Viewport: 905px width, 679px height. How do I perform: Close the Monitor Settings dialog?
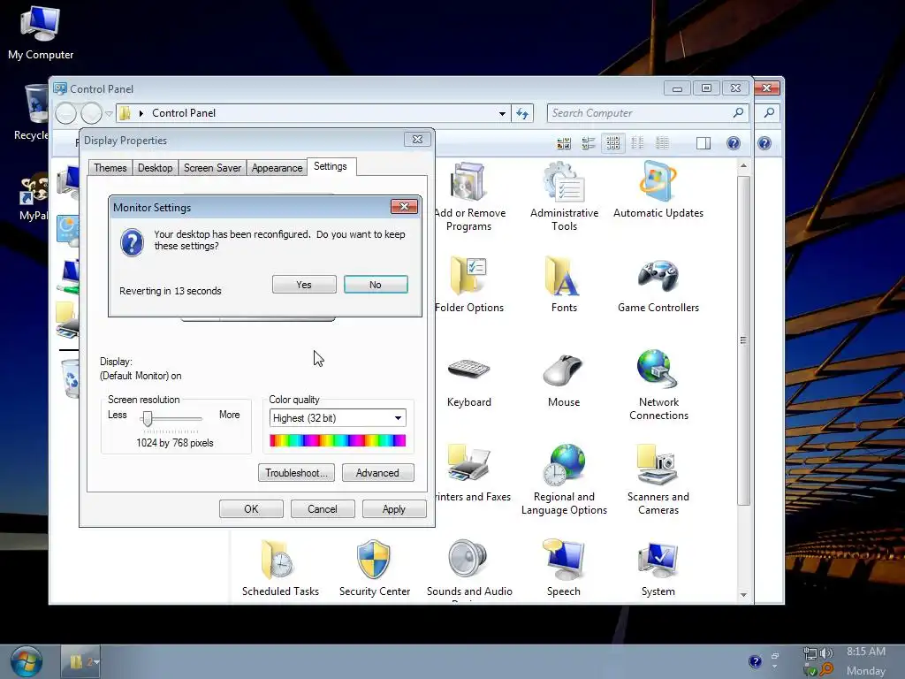(404, 207)
